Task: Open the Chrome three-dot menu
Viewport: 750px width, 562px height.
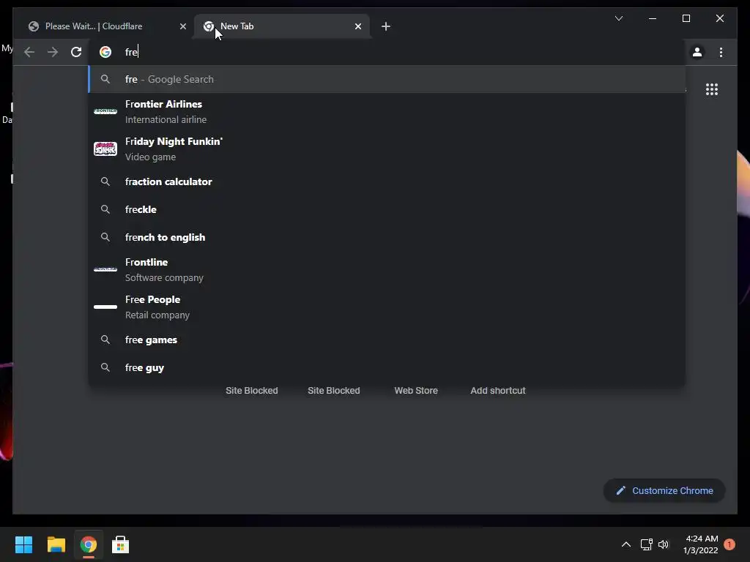Action: [x=721, y=52]
